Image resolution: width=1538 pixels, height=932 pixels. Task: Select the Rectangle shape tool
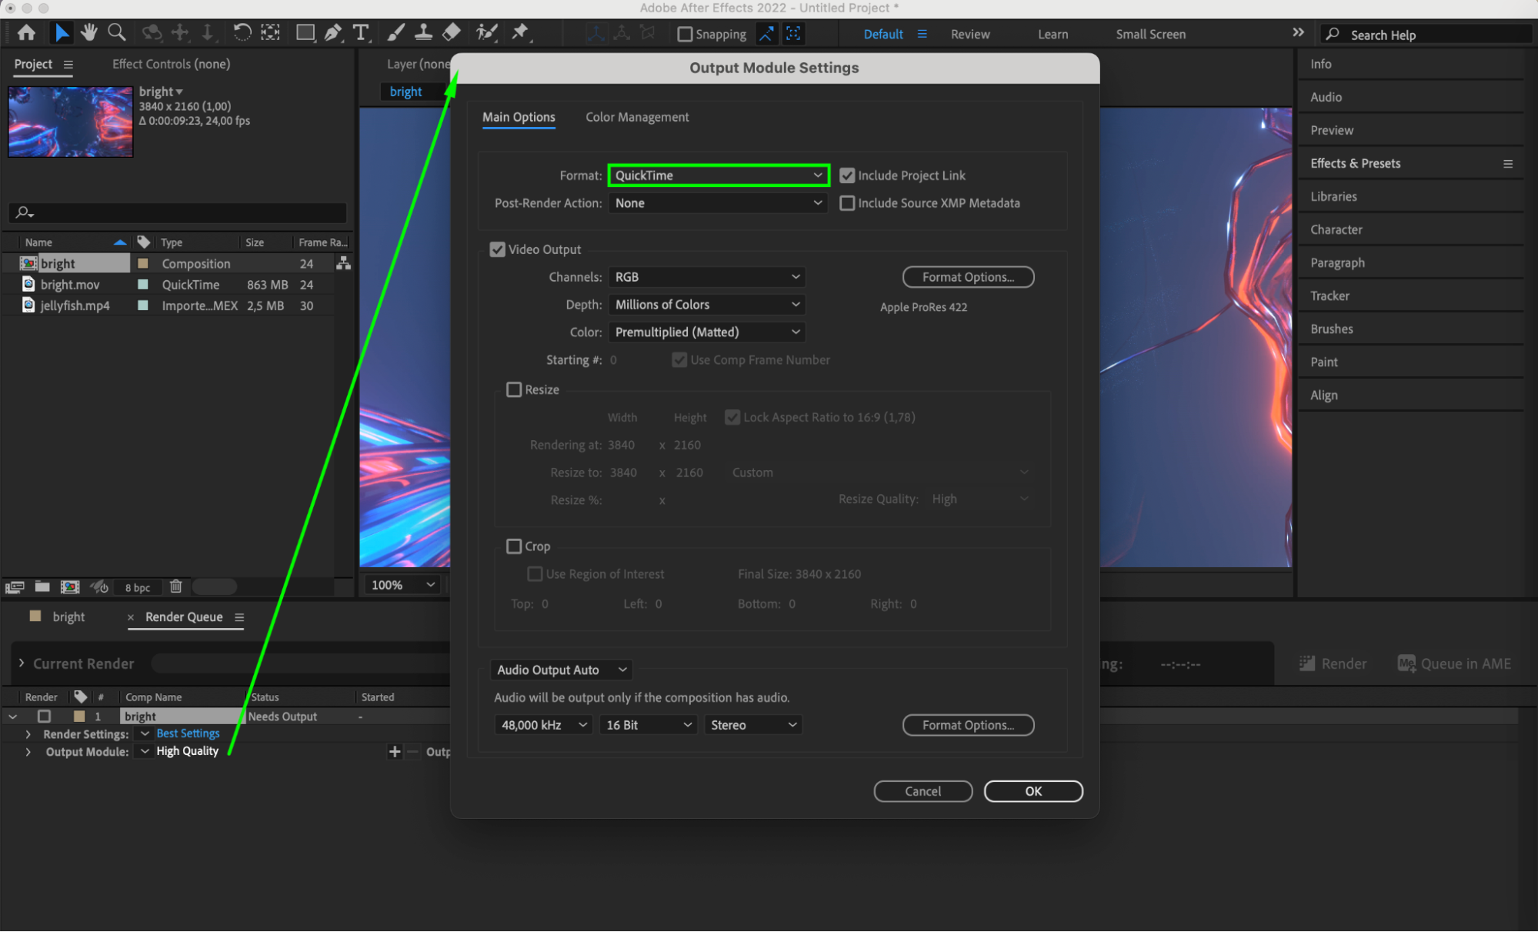tap(305, 32)
